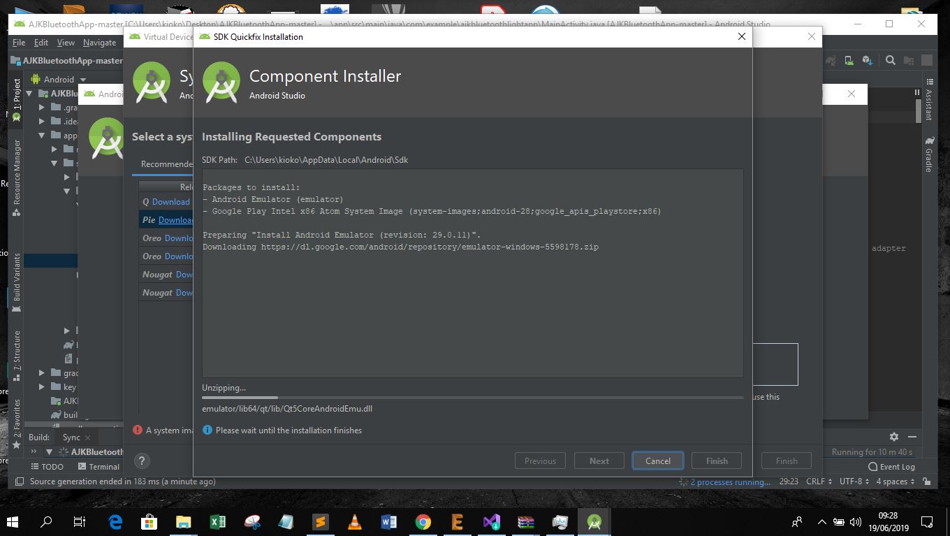Open the Navigate menu

[x=99, y=43]
